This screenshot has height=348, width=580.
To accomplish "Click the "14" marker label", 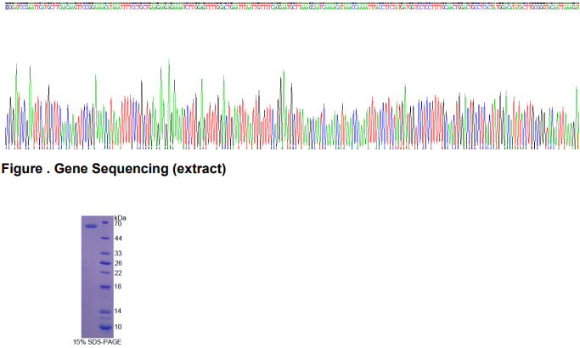I will click(x=118, y=311).
